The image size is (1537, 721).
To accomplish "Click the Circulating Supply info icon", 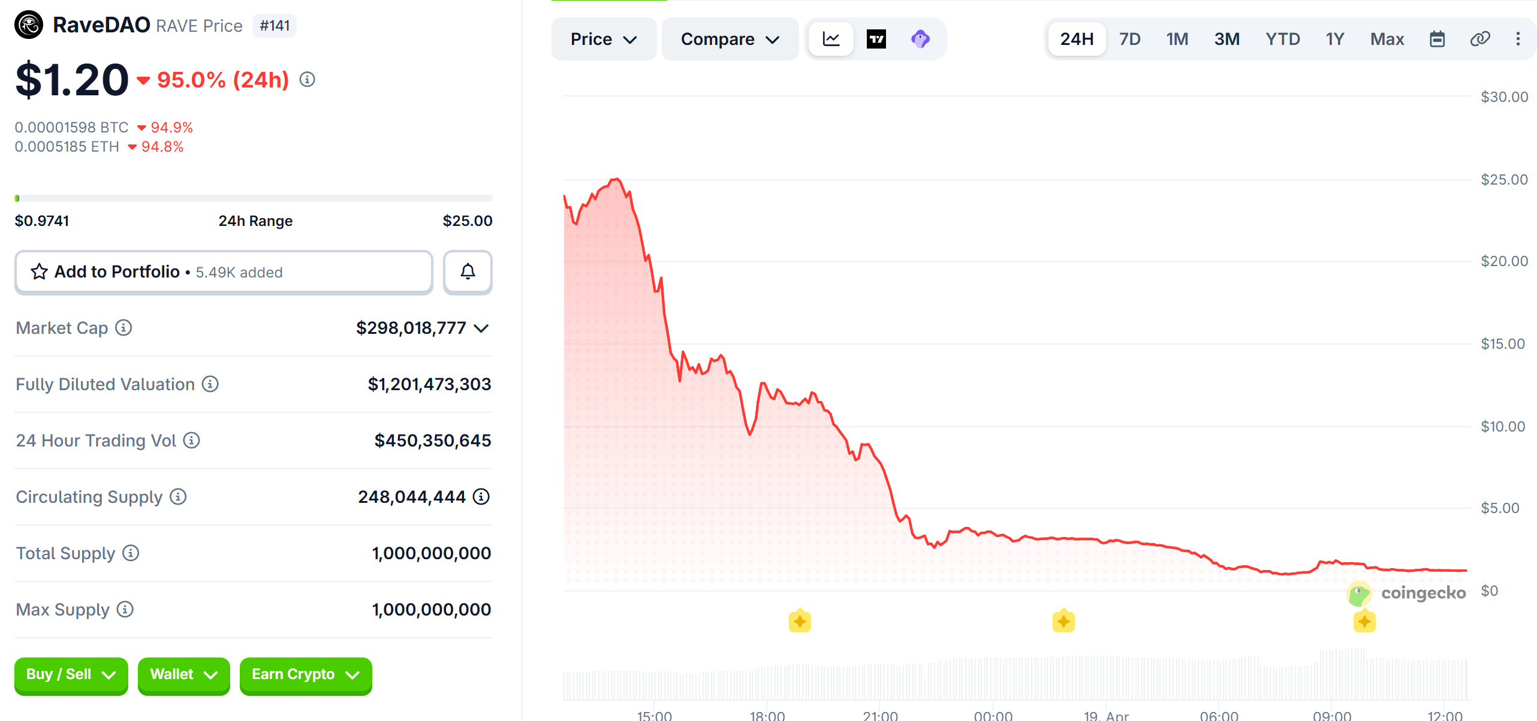I will (177, 497).
